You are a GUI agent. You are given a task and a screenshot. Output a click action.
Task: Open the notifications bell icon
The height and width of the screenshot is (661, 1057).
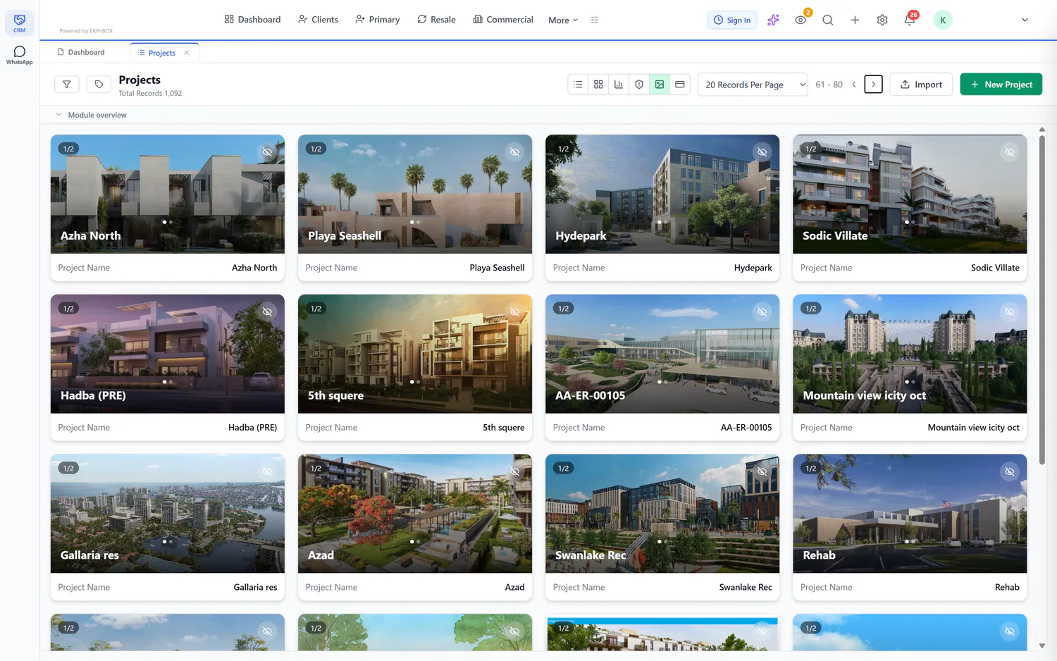pos(910,20)
